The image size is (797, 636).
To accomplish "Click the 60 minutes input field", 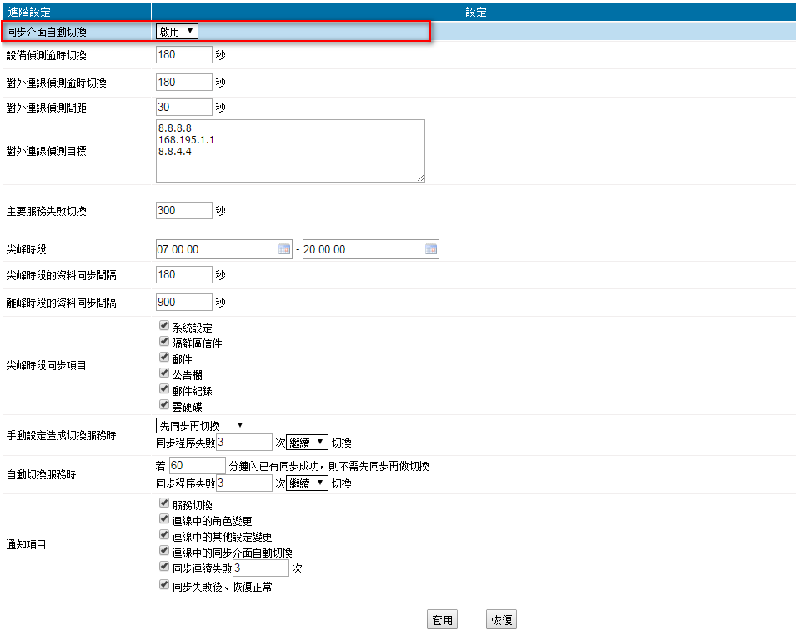I will click(x=198, y=465).
